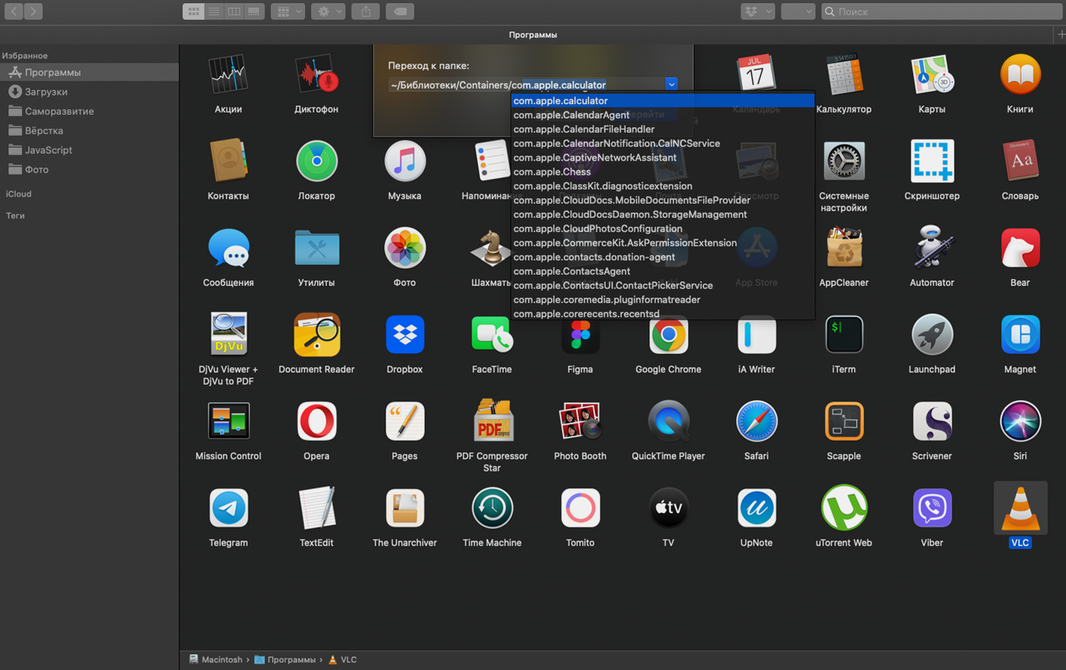Select the Telegram app icon
Screen dimensions: 1066x670
tap(228, 508)
